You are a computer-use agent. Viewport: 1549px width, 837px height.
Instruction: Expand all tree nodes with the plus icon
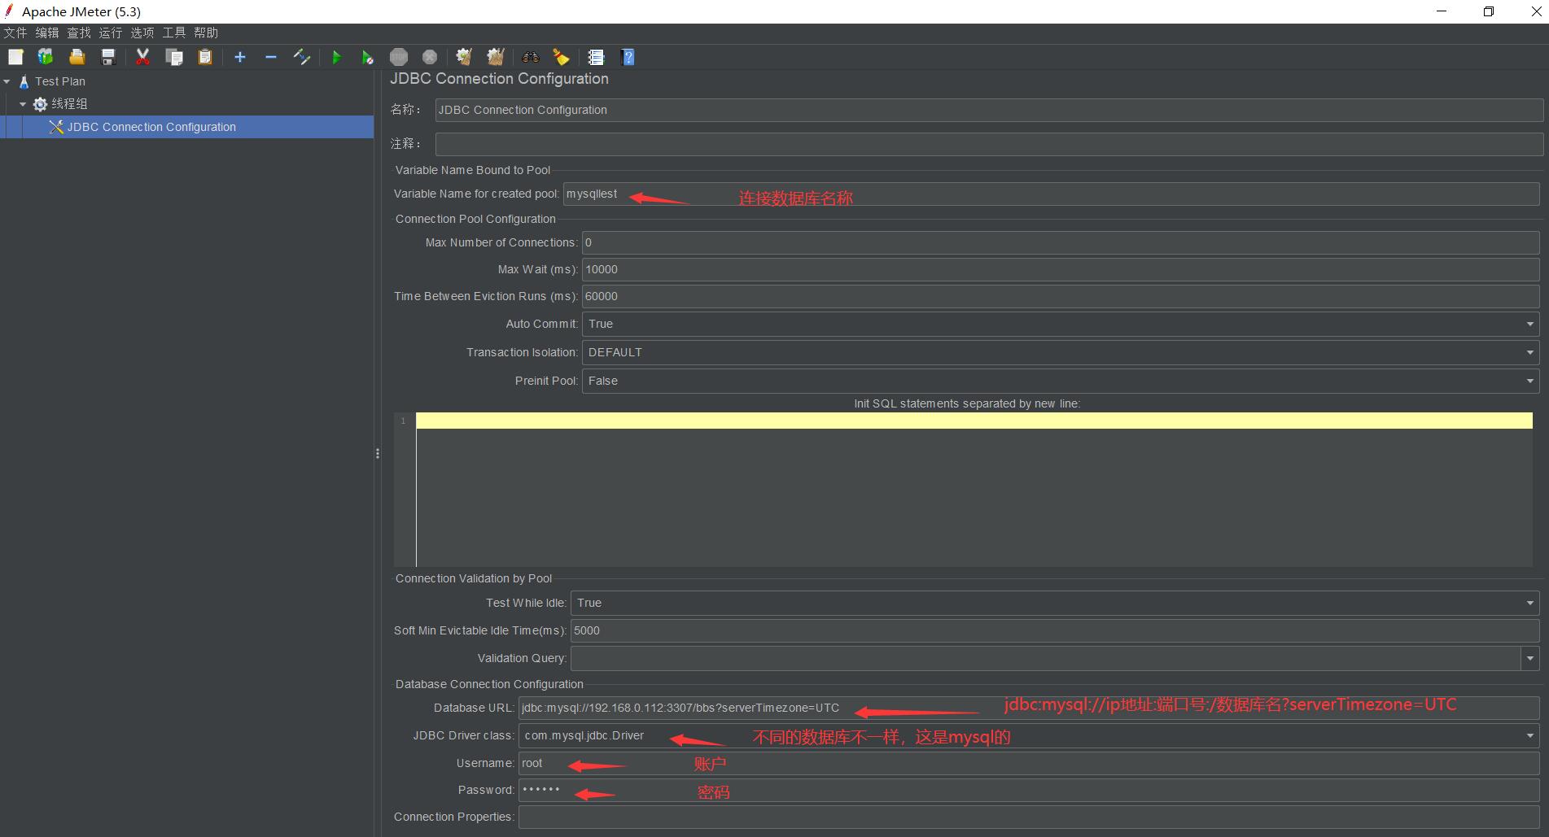(x=239, y=57)
